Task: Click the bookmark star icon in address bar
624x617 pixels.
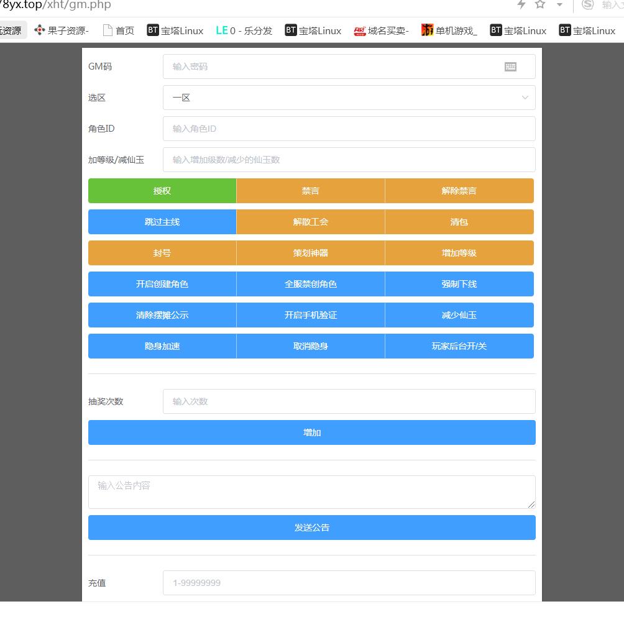Action: pos(540,5)
